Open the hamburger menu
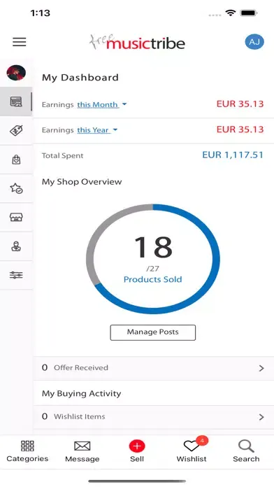The height and width of the screenshot is (487, 274). (x=20, y=42)
